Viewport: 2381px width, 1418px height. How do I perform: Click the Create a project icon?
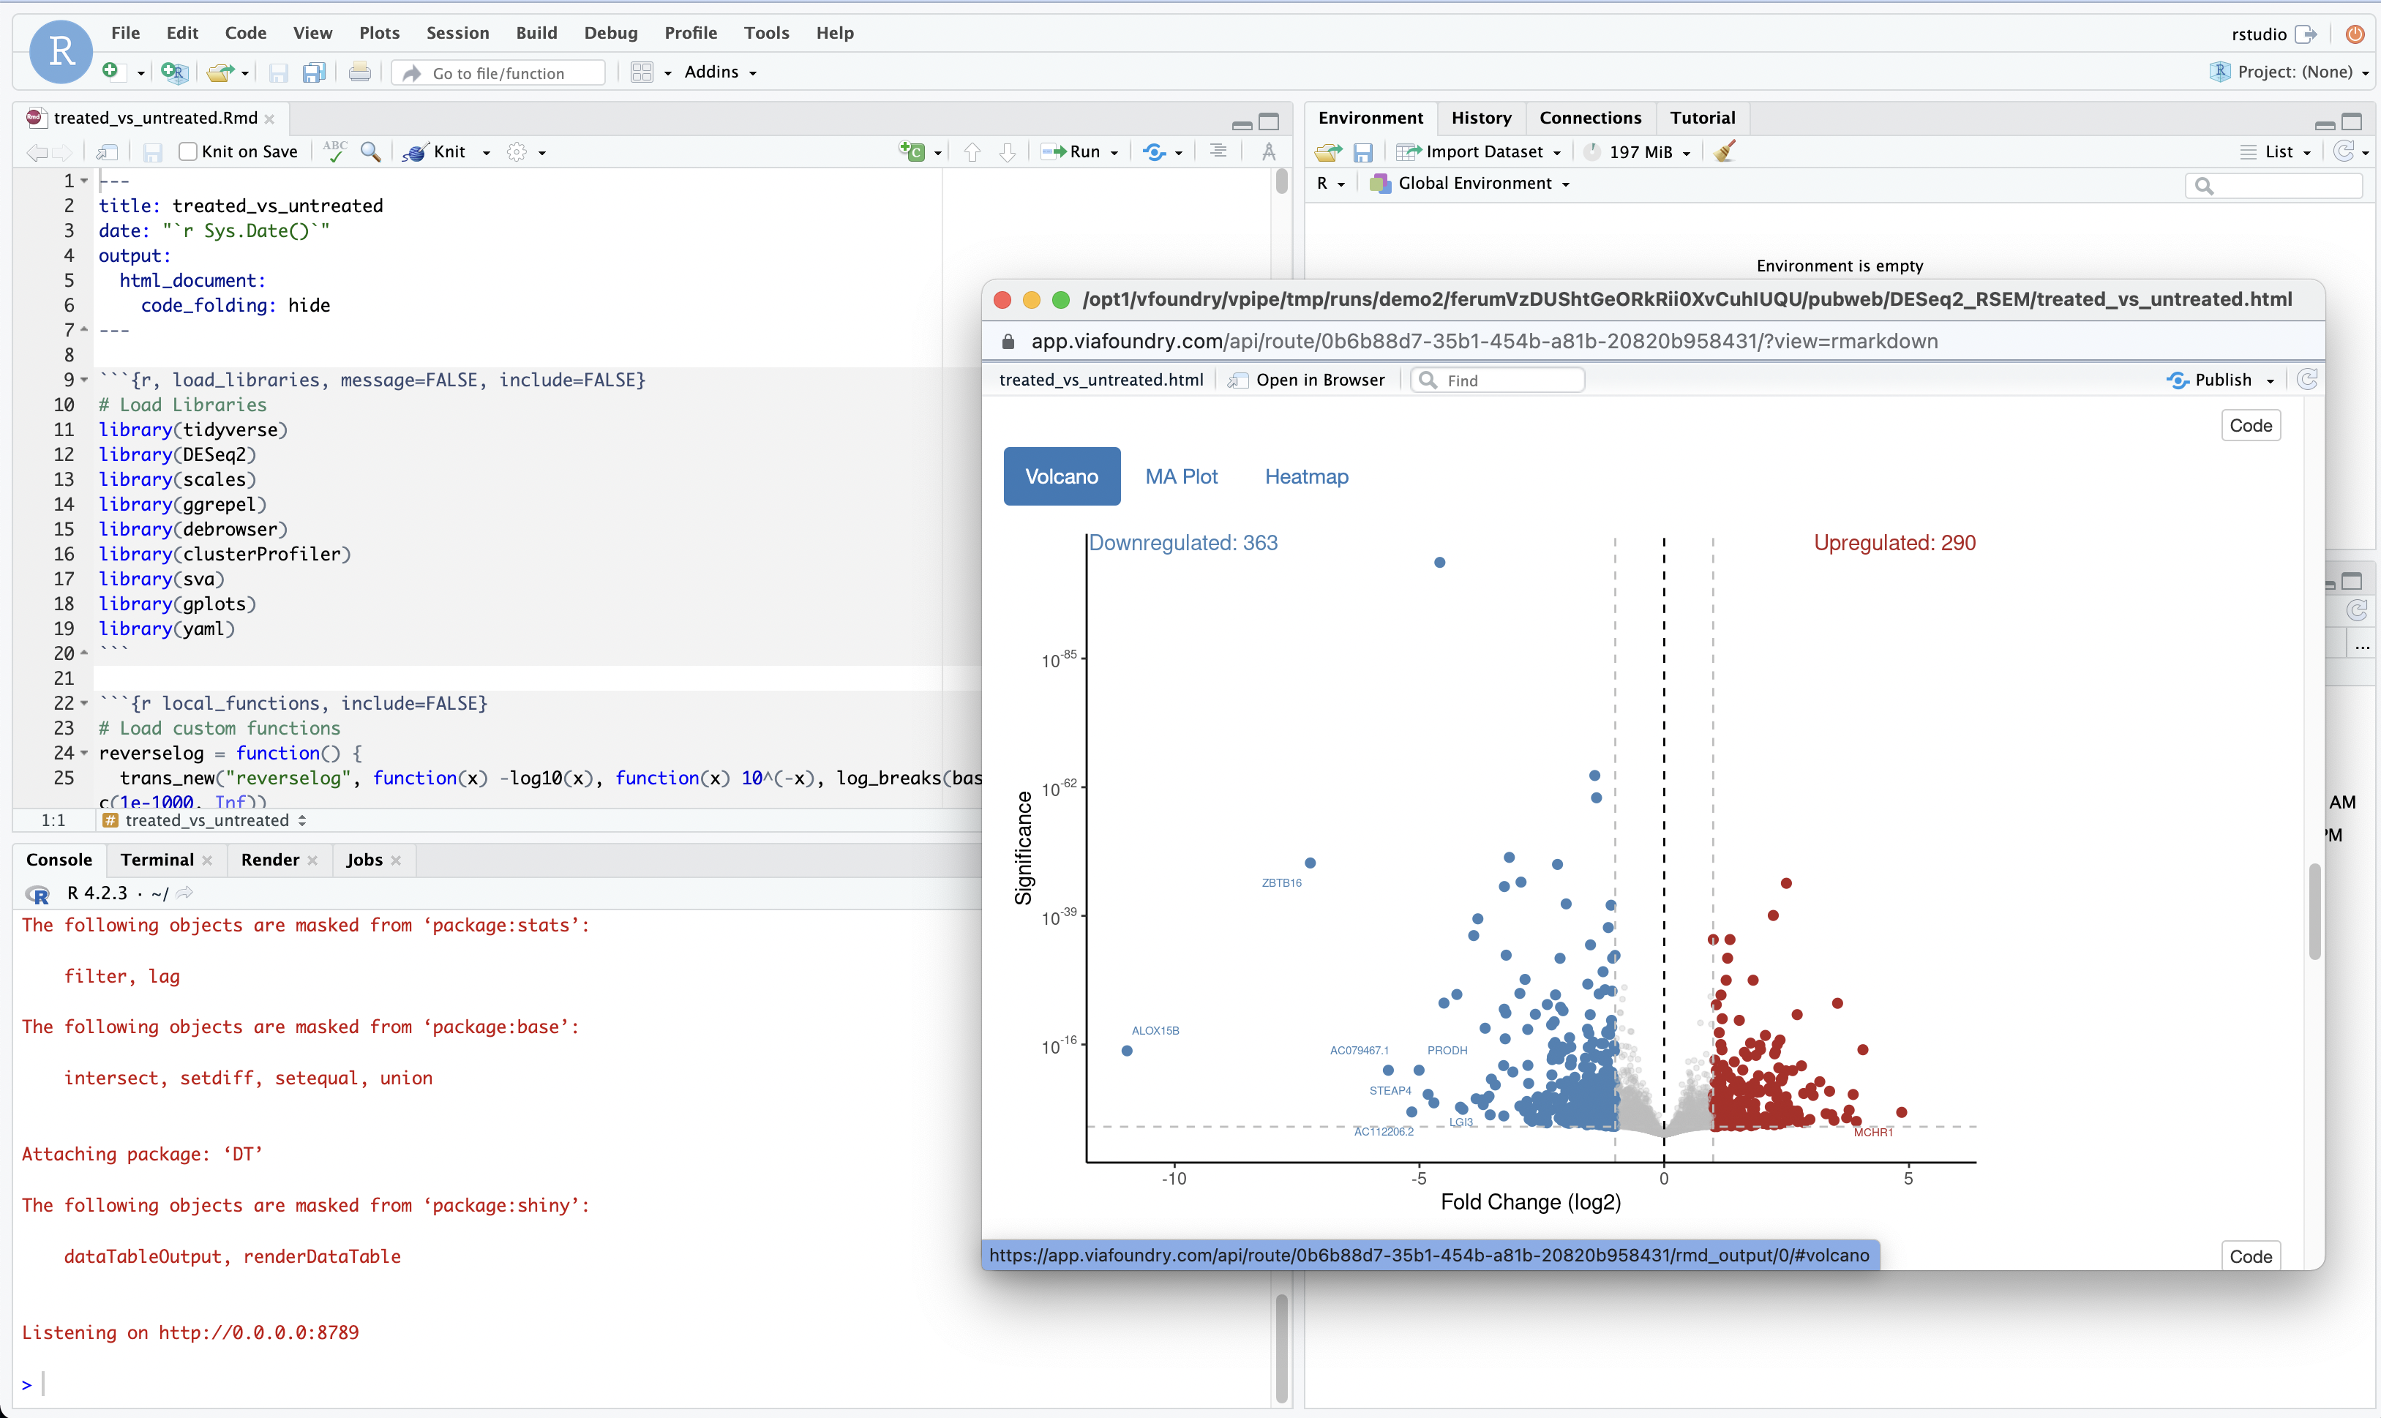coord(174,72)
